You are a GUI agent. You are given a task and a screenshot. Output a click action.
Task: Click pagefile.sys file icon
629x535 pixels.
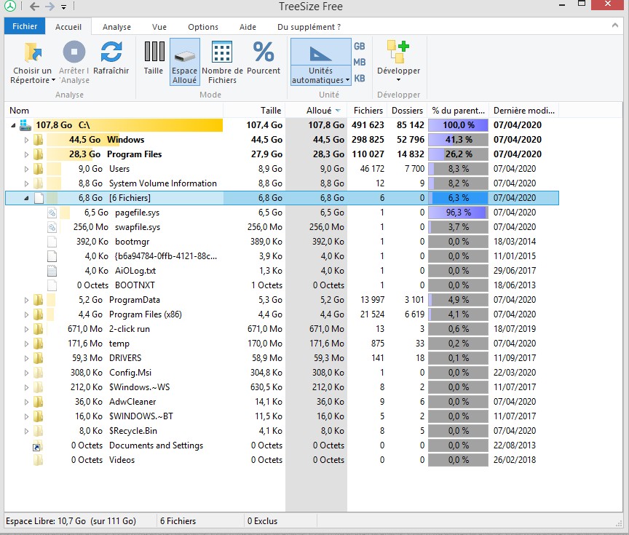52,213
